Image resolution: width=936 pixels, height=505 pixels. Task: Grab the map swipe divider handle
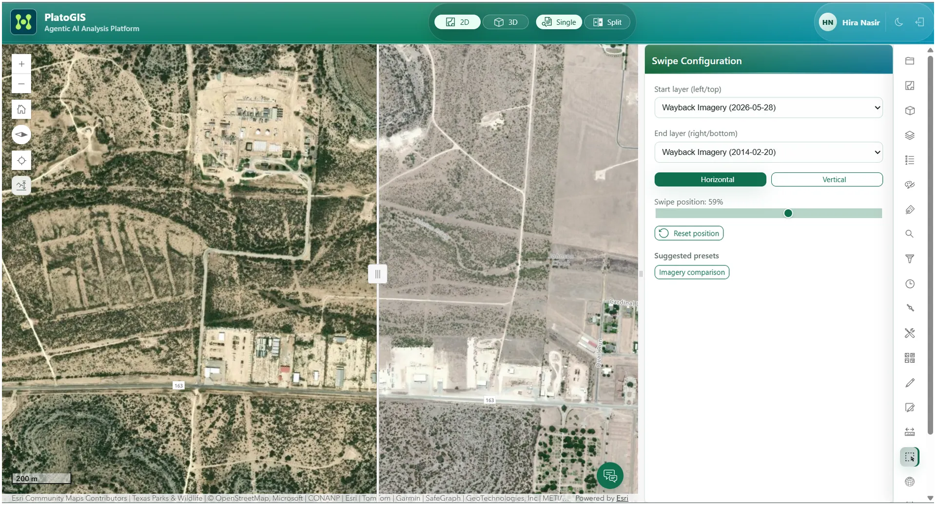pyautogui.click(x=377, y=274)
